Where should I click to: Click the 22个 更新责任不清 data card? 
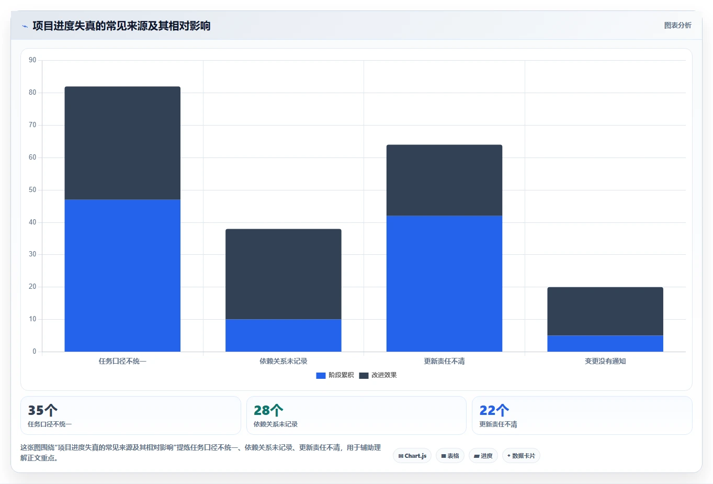tap(582, 415)
